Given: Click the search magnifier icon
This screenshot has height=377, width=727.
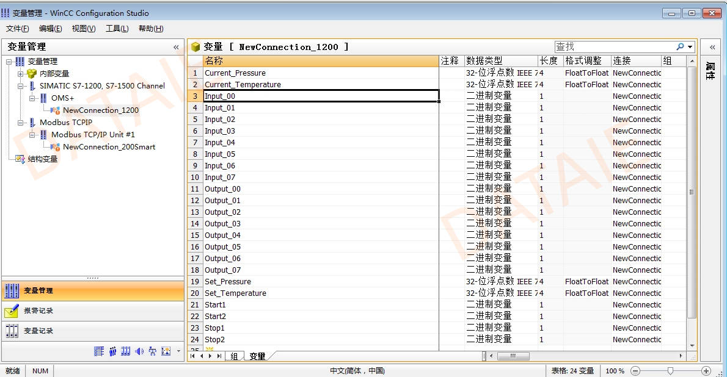Looking at the screenshot, I should point(680,47).
